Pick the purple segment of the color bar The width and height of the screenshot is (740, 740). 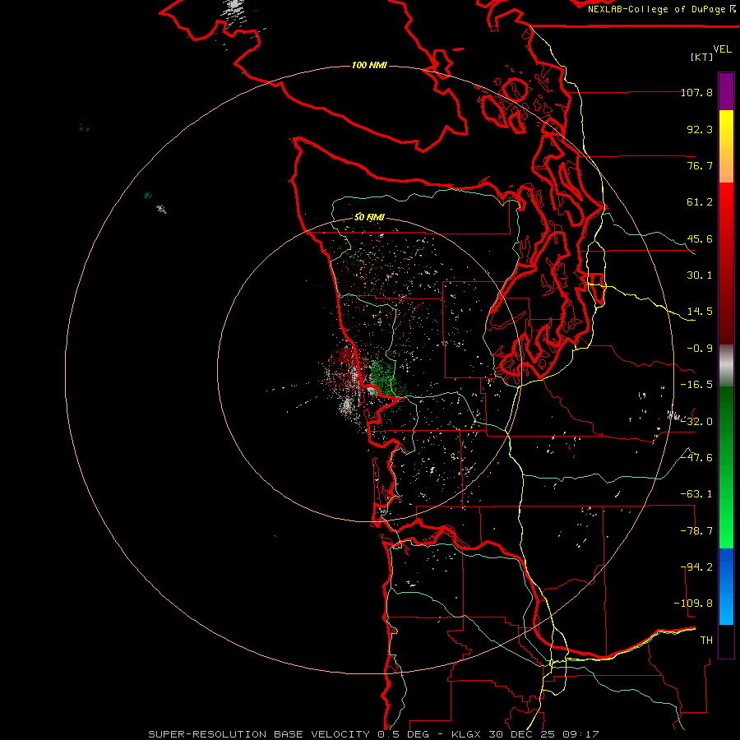point(726,91)
